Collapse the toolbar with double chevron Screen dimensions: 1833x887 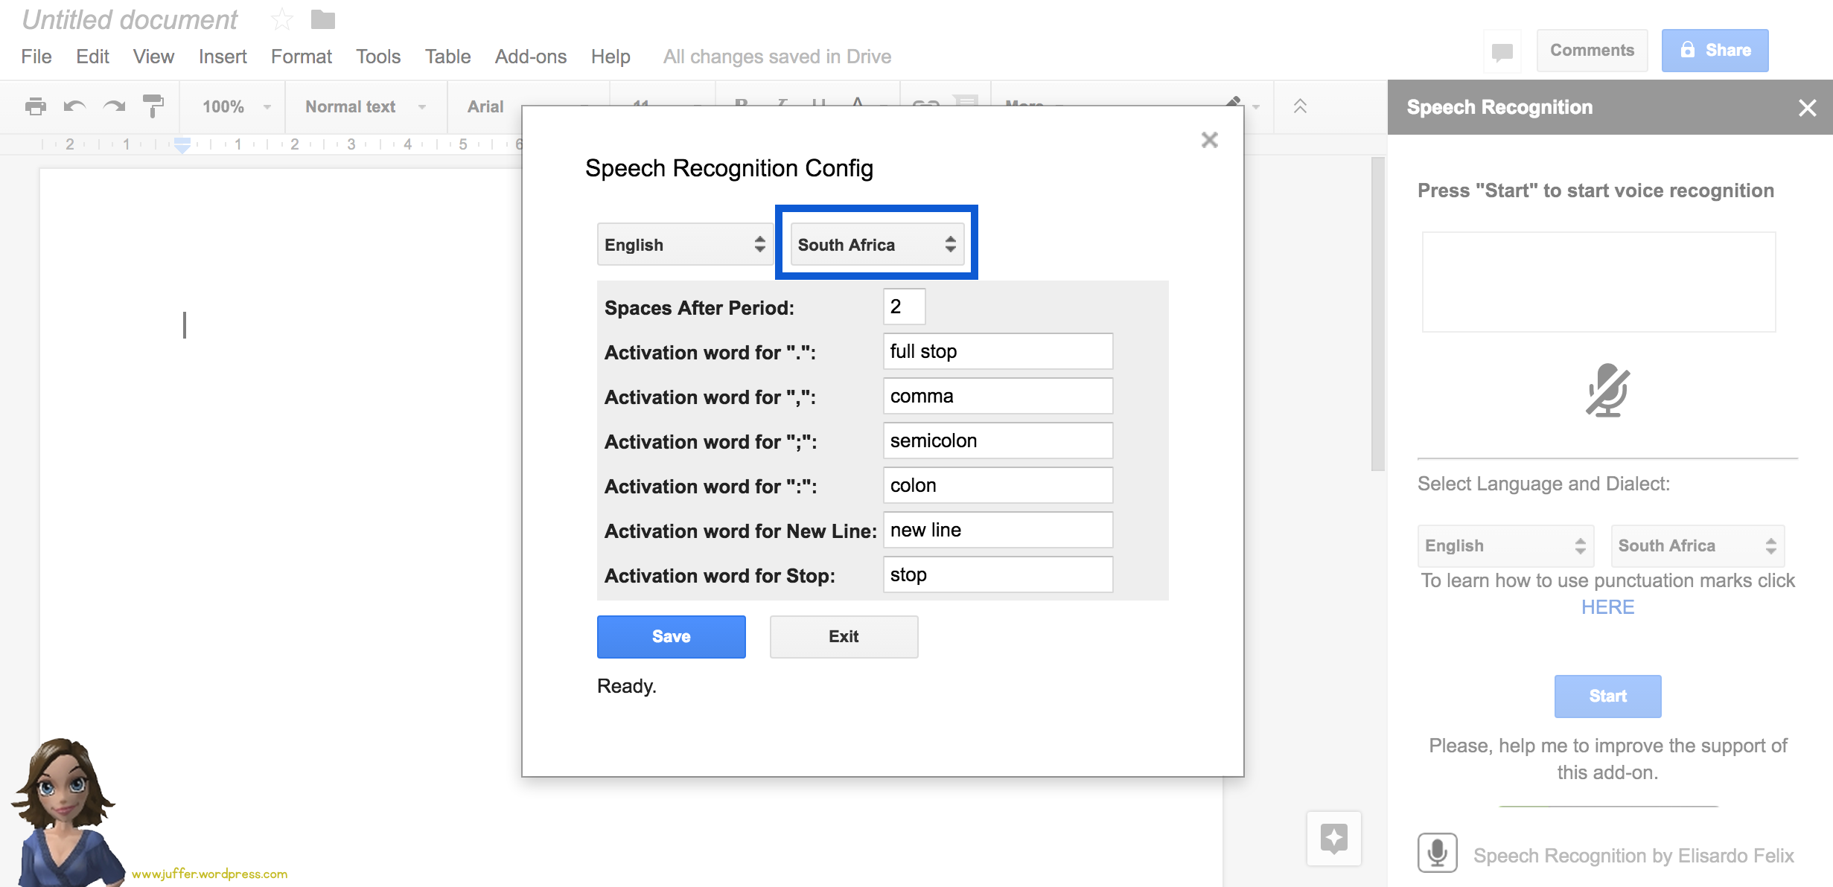[x=1300, y=106]
